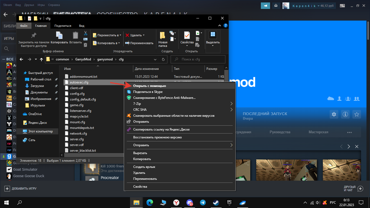Click the ribbon Вставить paste button

pos(76,38)
